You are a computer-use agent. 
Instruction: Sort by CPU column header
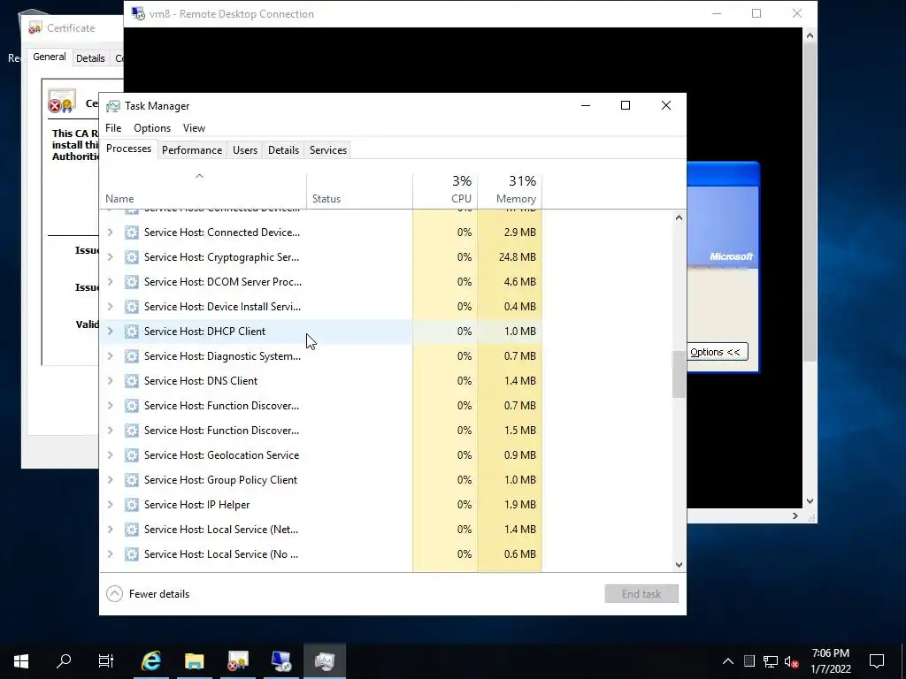click(x=446, y=191)
